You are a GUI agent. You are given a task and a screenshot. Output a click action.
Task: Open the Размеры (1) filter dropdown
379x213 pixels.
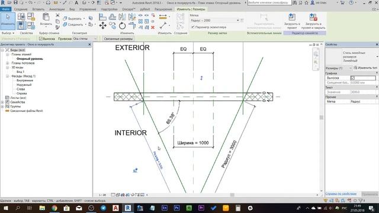(339, 68)
